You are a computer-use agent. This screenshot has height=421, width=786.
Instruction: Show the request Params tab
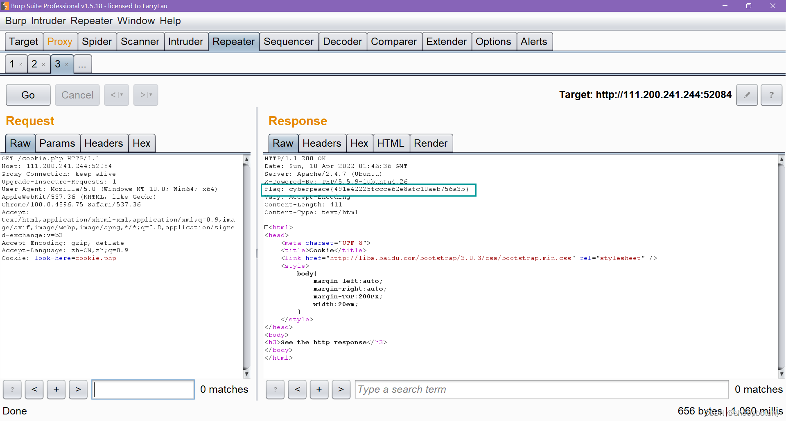(57, 143)
